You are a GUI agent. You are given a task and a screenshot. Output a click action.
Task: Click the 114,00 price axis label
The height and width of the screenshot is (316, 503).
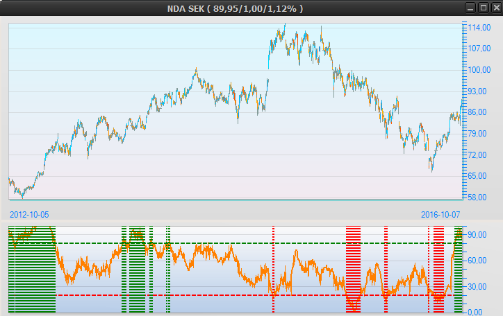click(479, 28)
